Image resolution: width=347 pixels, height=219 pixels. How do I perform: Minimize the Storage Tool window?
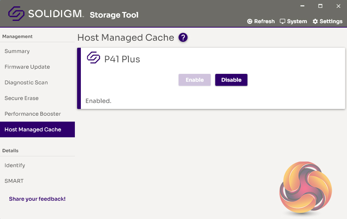(302, 6)
